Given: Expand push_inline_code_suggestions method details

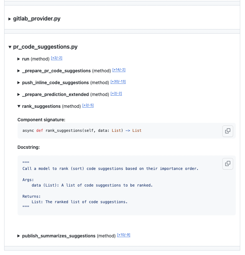Looking at the screenshot, I should click(x=19, y=83).
